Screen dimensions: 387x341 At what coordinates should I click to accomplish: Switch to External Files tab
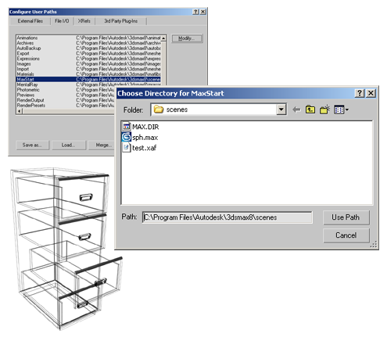coord(30,21)
